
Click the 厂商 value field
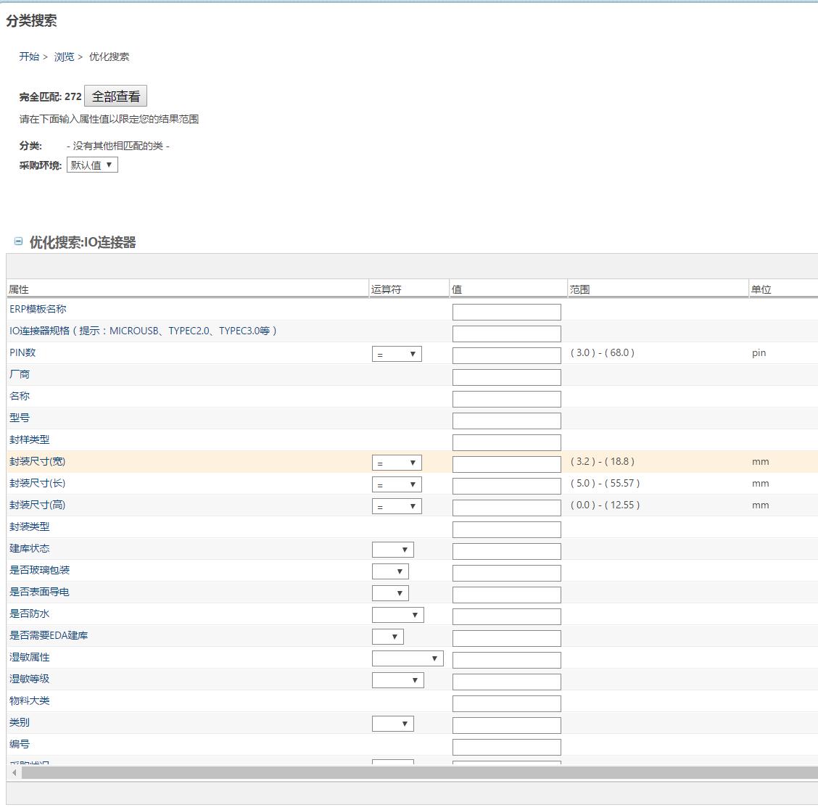tap(507, 378)
